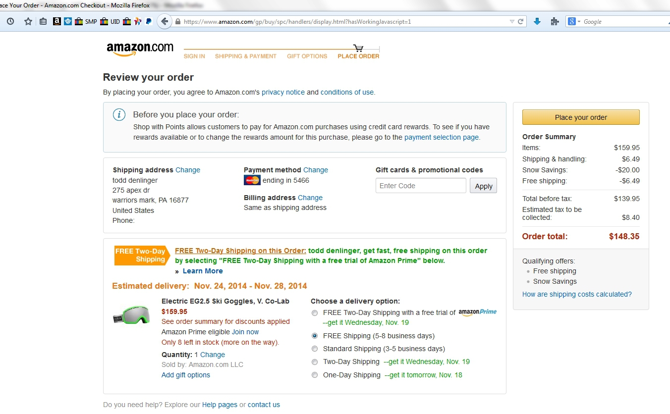Screen dimensions: 670x414
Task: Open the SMP bookmark
Action: (86, 21)
